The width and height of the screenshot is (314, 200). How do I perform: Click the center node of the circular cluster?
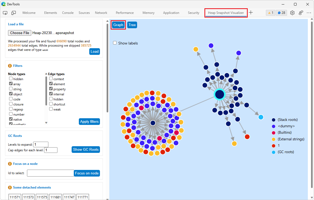(x=153, y=123)
